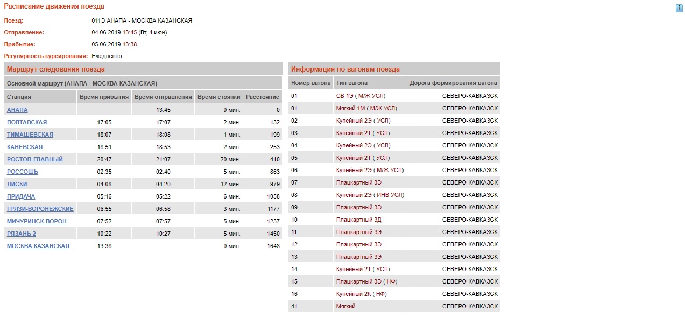This screenshot has width=685, height=318.
Task: Click the blue info icon
Action: (680, 8)
